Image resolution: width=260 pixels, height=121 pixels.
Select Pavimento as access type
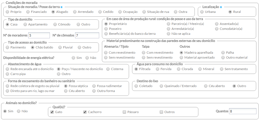pos(7,48)
